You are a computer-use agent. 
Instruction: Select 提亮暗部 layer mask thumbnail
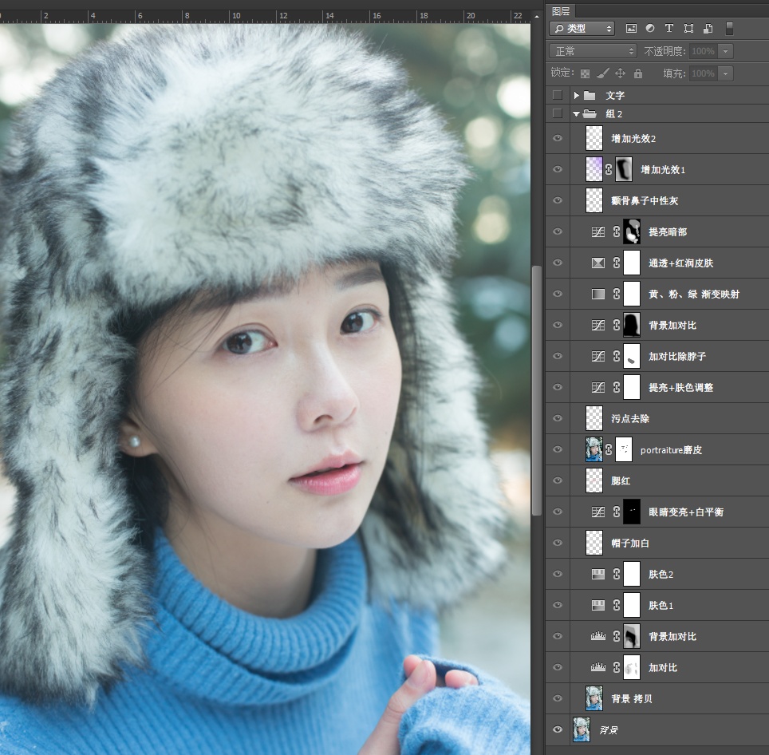[x=632, y=231]
